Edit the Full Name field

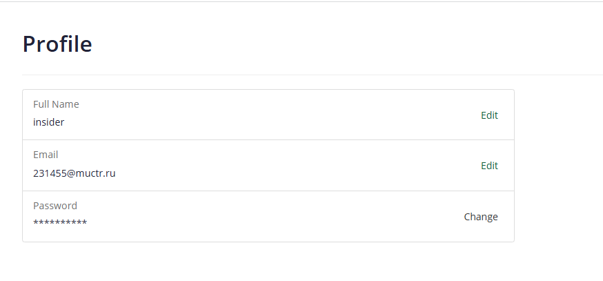click(489, 115)
